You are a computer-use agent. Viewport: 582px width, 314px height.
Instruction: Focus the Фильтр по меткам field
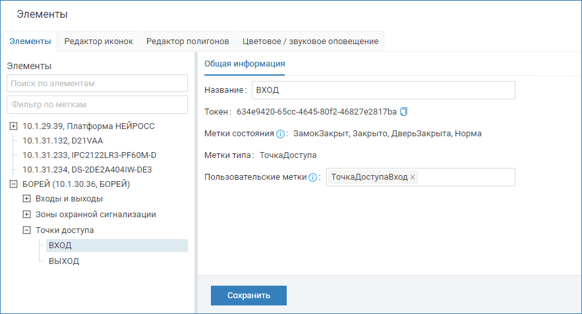(97, 105)
